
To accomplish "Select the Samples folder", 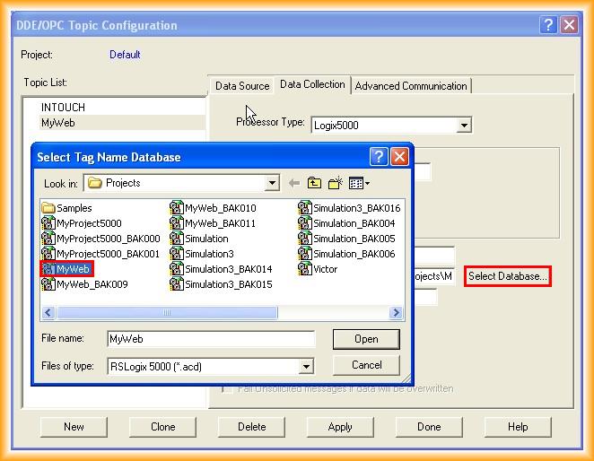I will [x=74, y=208].
